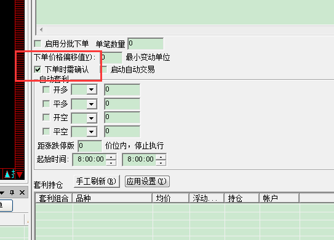The height and width of the screenshot is (240, 334).
Task: Tick the 启动自动交易 checkbox
Action: click(104, 69)
